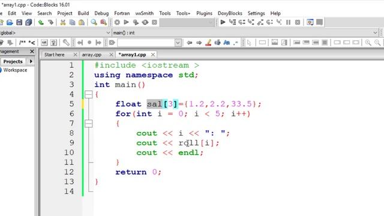This screenshot has width=384, height=216.
Task: Build the project with the gear icon
Action: (117, 23)
